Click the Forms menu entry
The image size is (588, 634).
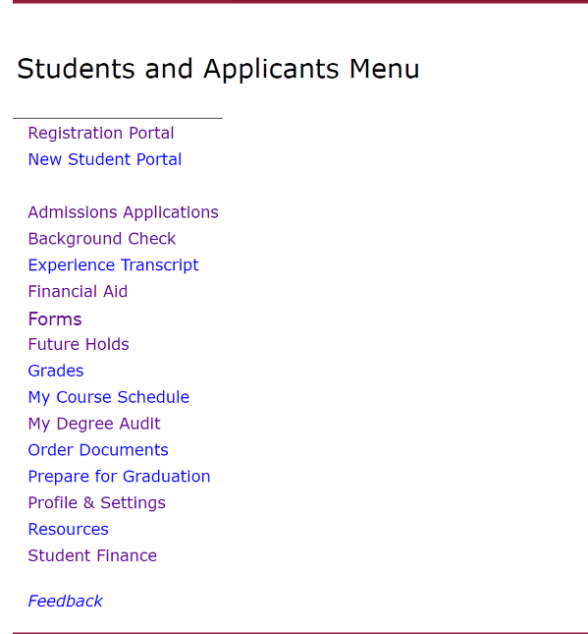pyautogui.click(x=55, y=319)
